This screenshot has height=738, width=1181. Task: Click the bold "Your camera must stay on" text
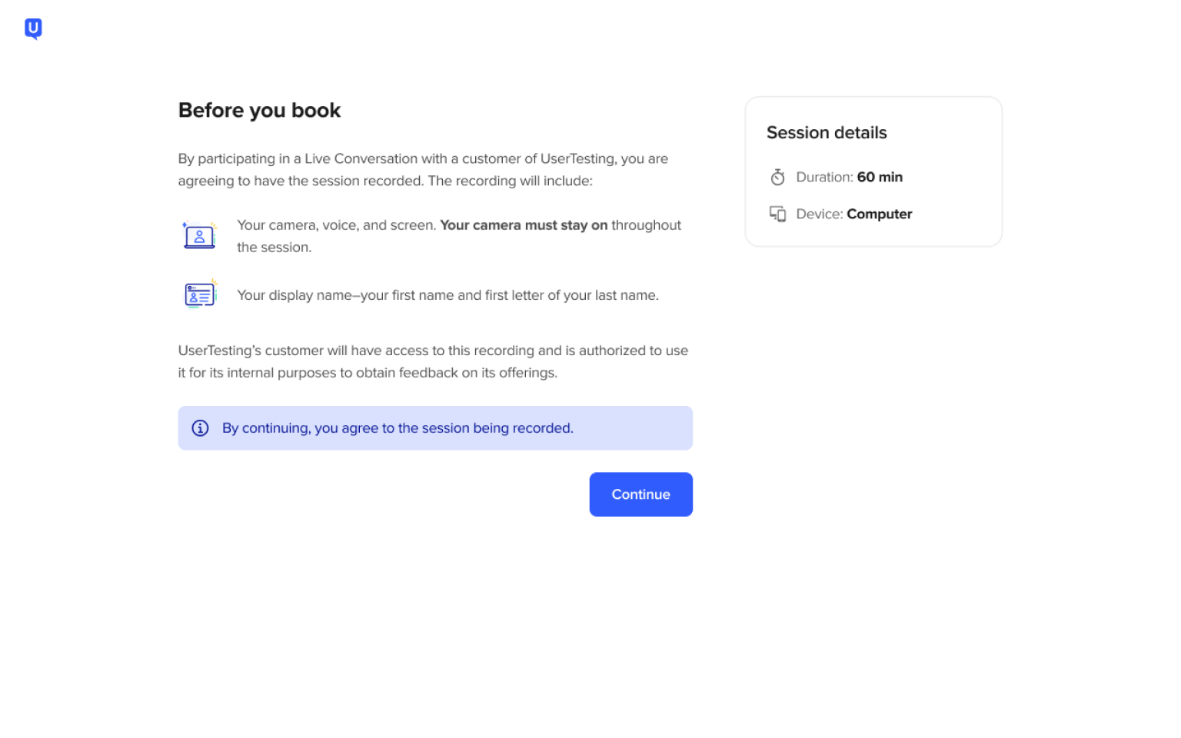click(524, 225)
